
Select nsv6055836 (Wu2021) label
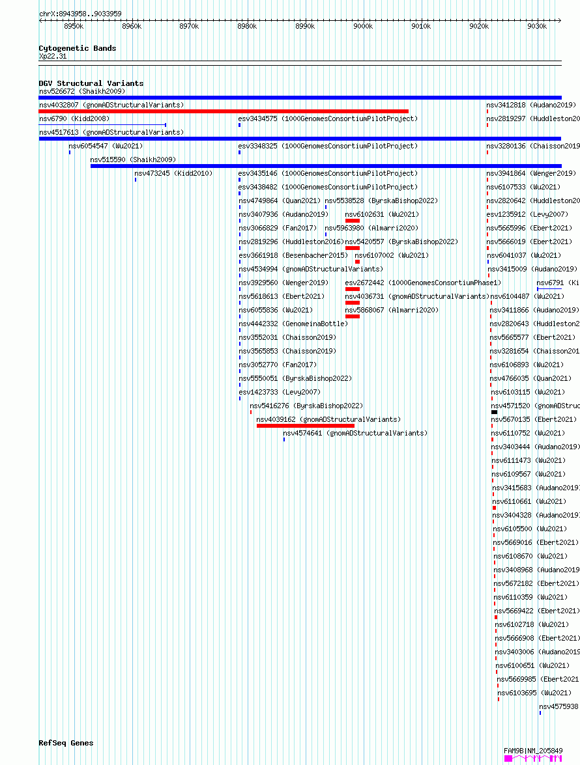click(x=276, y=310)
